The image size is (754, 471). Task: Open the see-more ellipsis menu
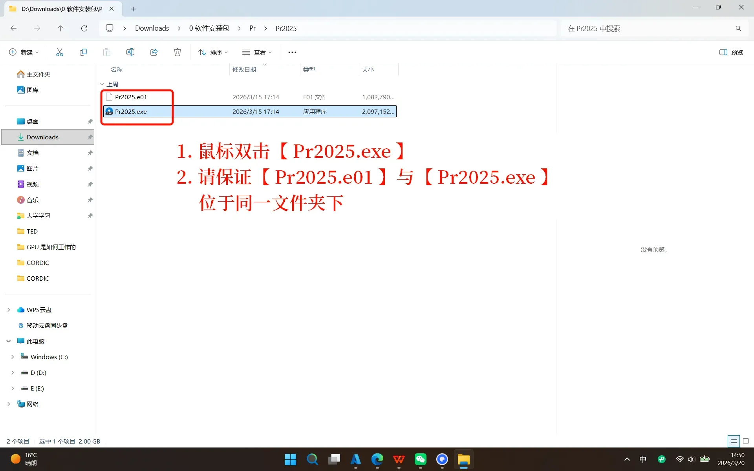292,52
